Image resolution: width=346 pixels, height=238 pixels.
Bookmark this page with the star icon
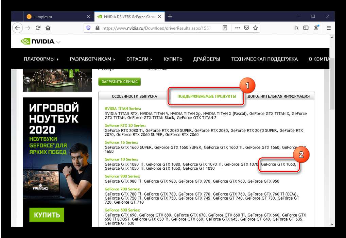[x=255, y=28]
